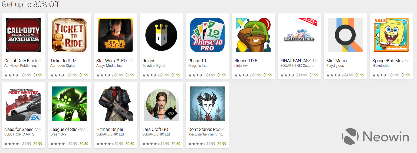Click the Asmodee Digital developer link
Viewport: 417px width, 153px height.
click(63, 66)
